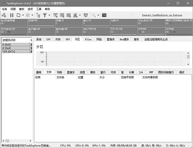Click the TCP/IP graph tile
193x148 pixels.
pos(124,32)
